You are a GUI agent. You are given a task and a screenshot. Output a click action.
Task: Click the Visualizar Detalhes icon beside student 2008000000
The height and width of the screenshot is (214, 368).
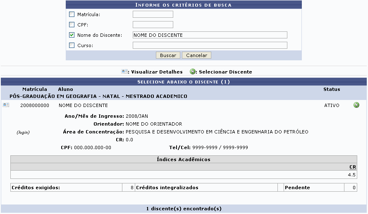[x=6, y=105]
